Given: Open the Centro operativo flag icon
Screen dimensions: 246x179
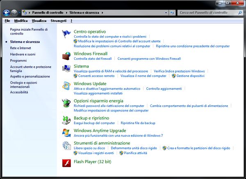Looking at the screenshot, I should [x=66, y=34].
